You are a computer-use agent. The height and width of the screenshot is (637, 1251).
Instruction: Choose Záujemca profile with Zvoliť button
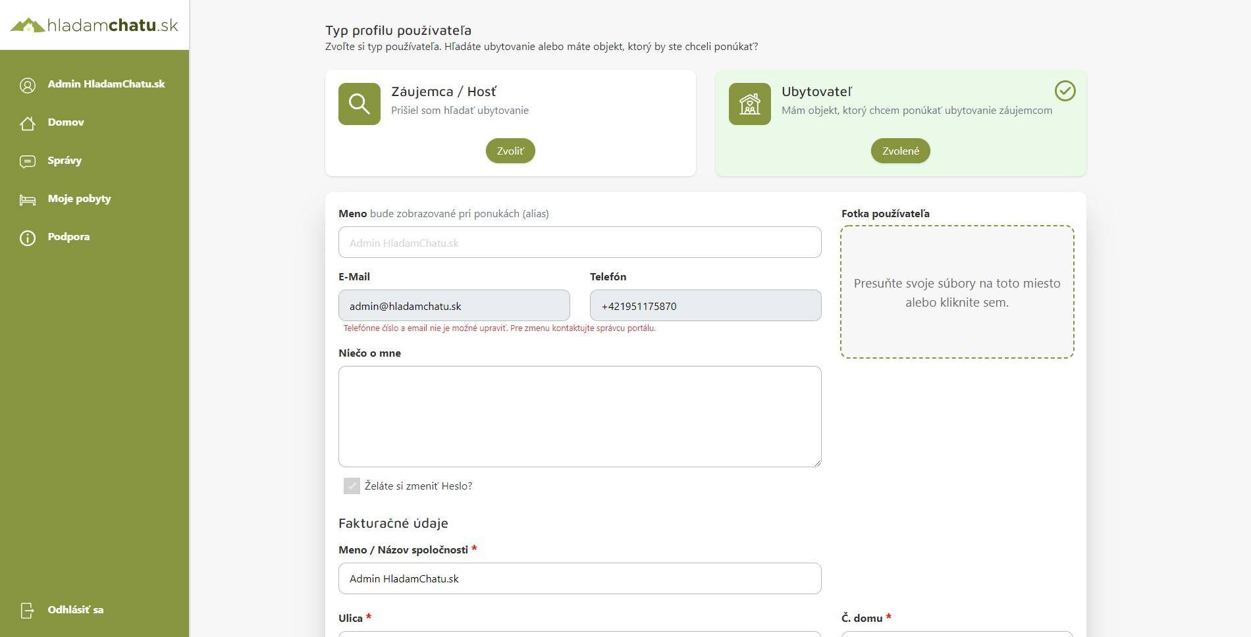pos(510,151)
